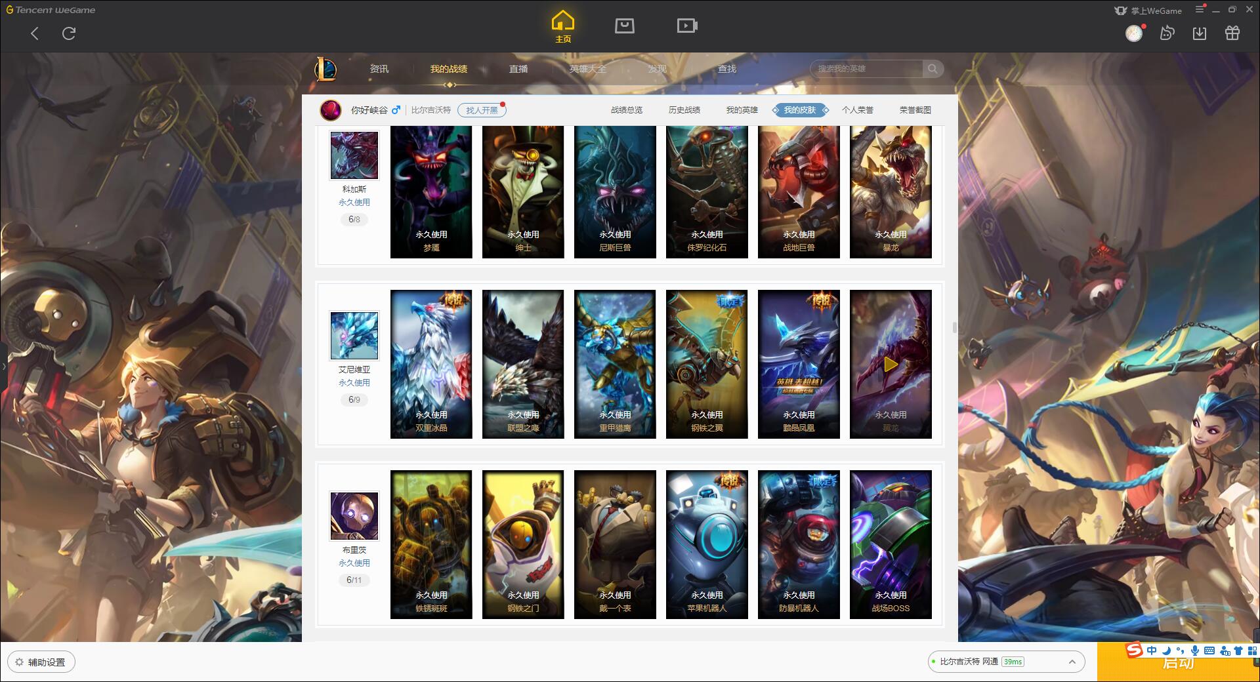
Task: Switch to 直播 tab
Action: (x=518, y=69)
